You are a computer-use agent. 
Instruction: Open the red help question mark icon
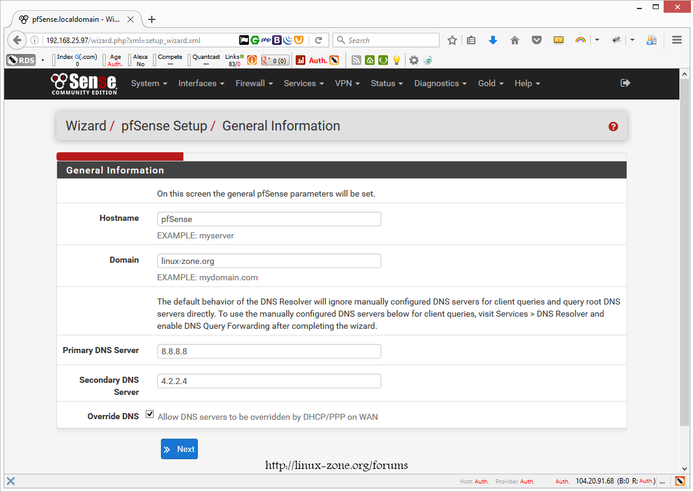coord(613,126)
